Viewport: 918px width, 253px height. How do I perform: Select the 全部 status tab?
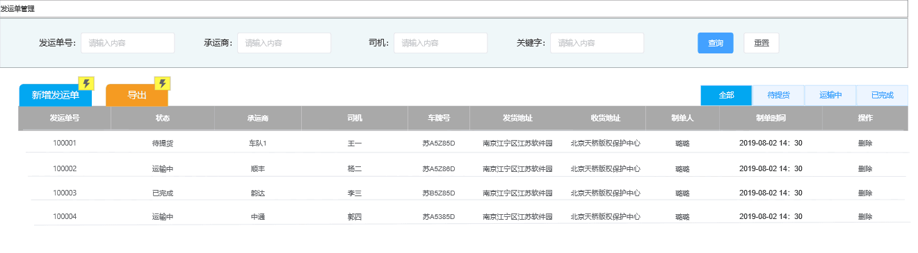(726, 96)
